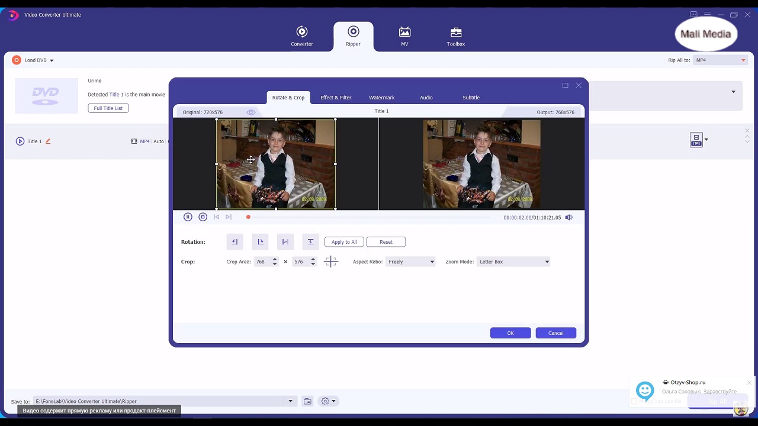Switch to the Watermark tab
The height and width of the screenshot is (426, 758).
coord(381,98)
